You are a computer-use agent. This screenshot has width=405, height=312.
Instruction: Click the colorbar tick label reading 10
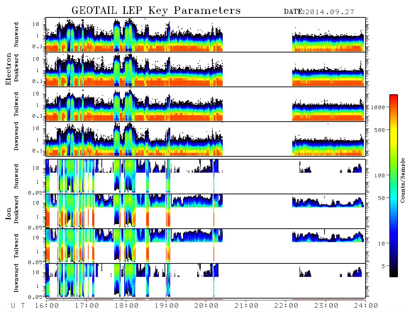pyautogui.click(x=381, y=243)
